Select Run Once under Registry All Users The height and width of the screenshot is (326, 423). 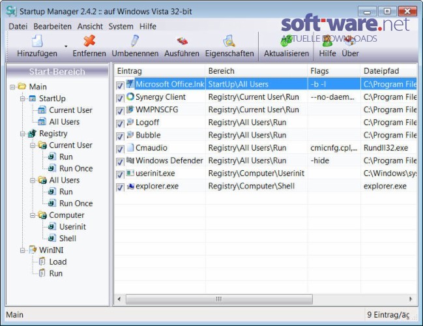point(76,203)
